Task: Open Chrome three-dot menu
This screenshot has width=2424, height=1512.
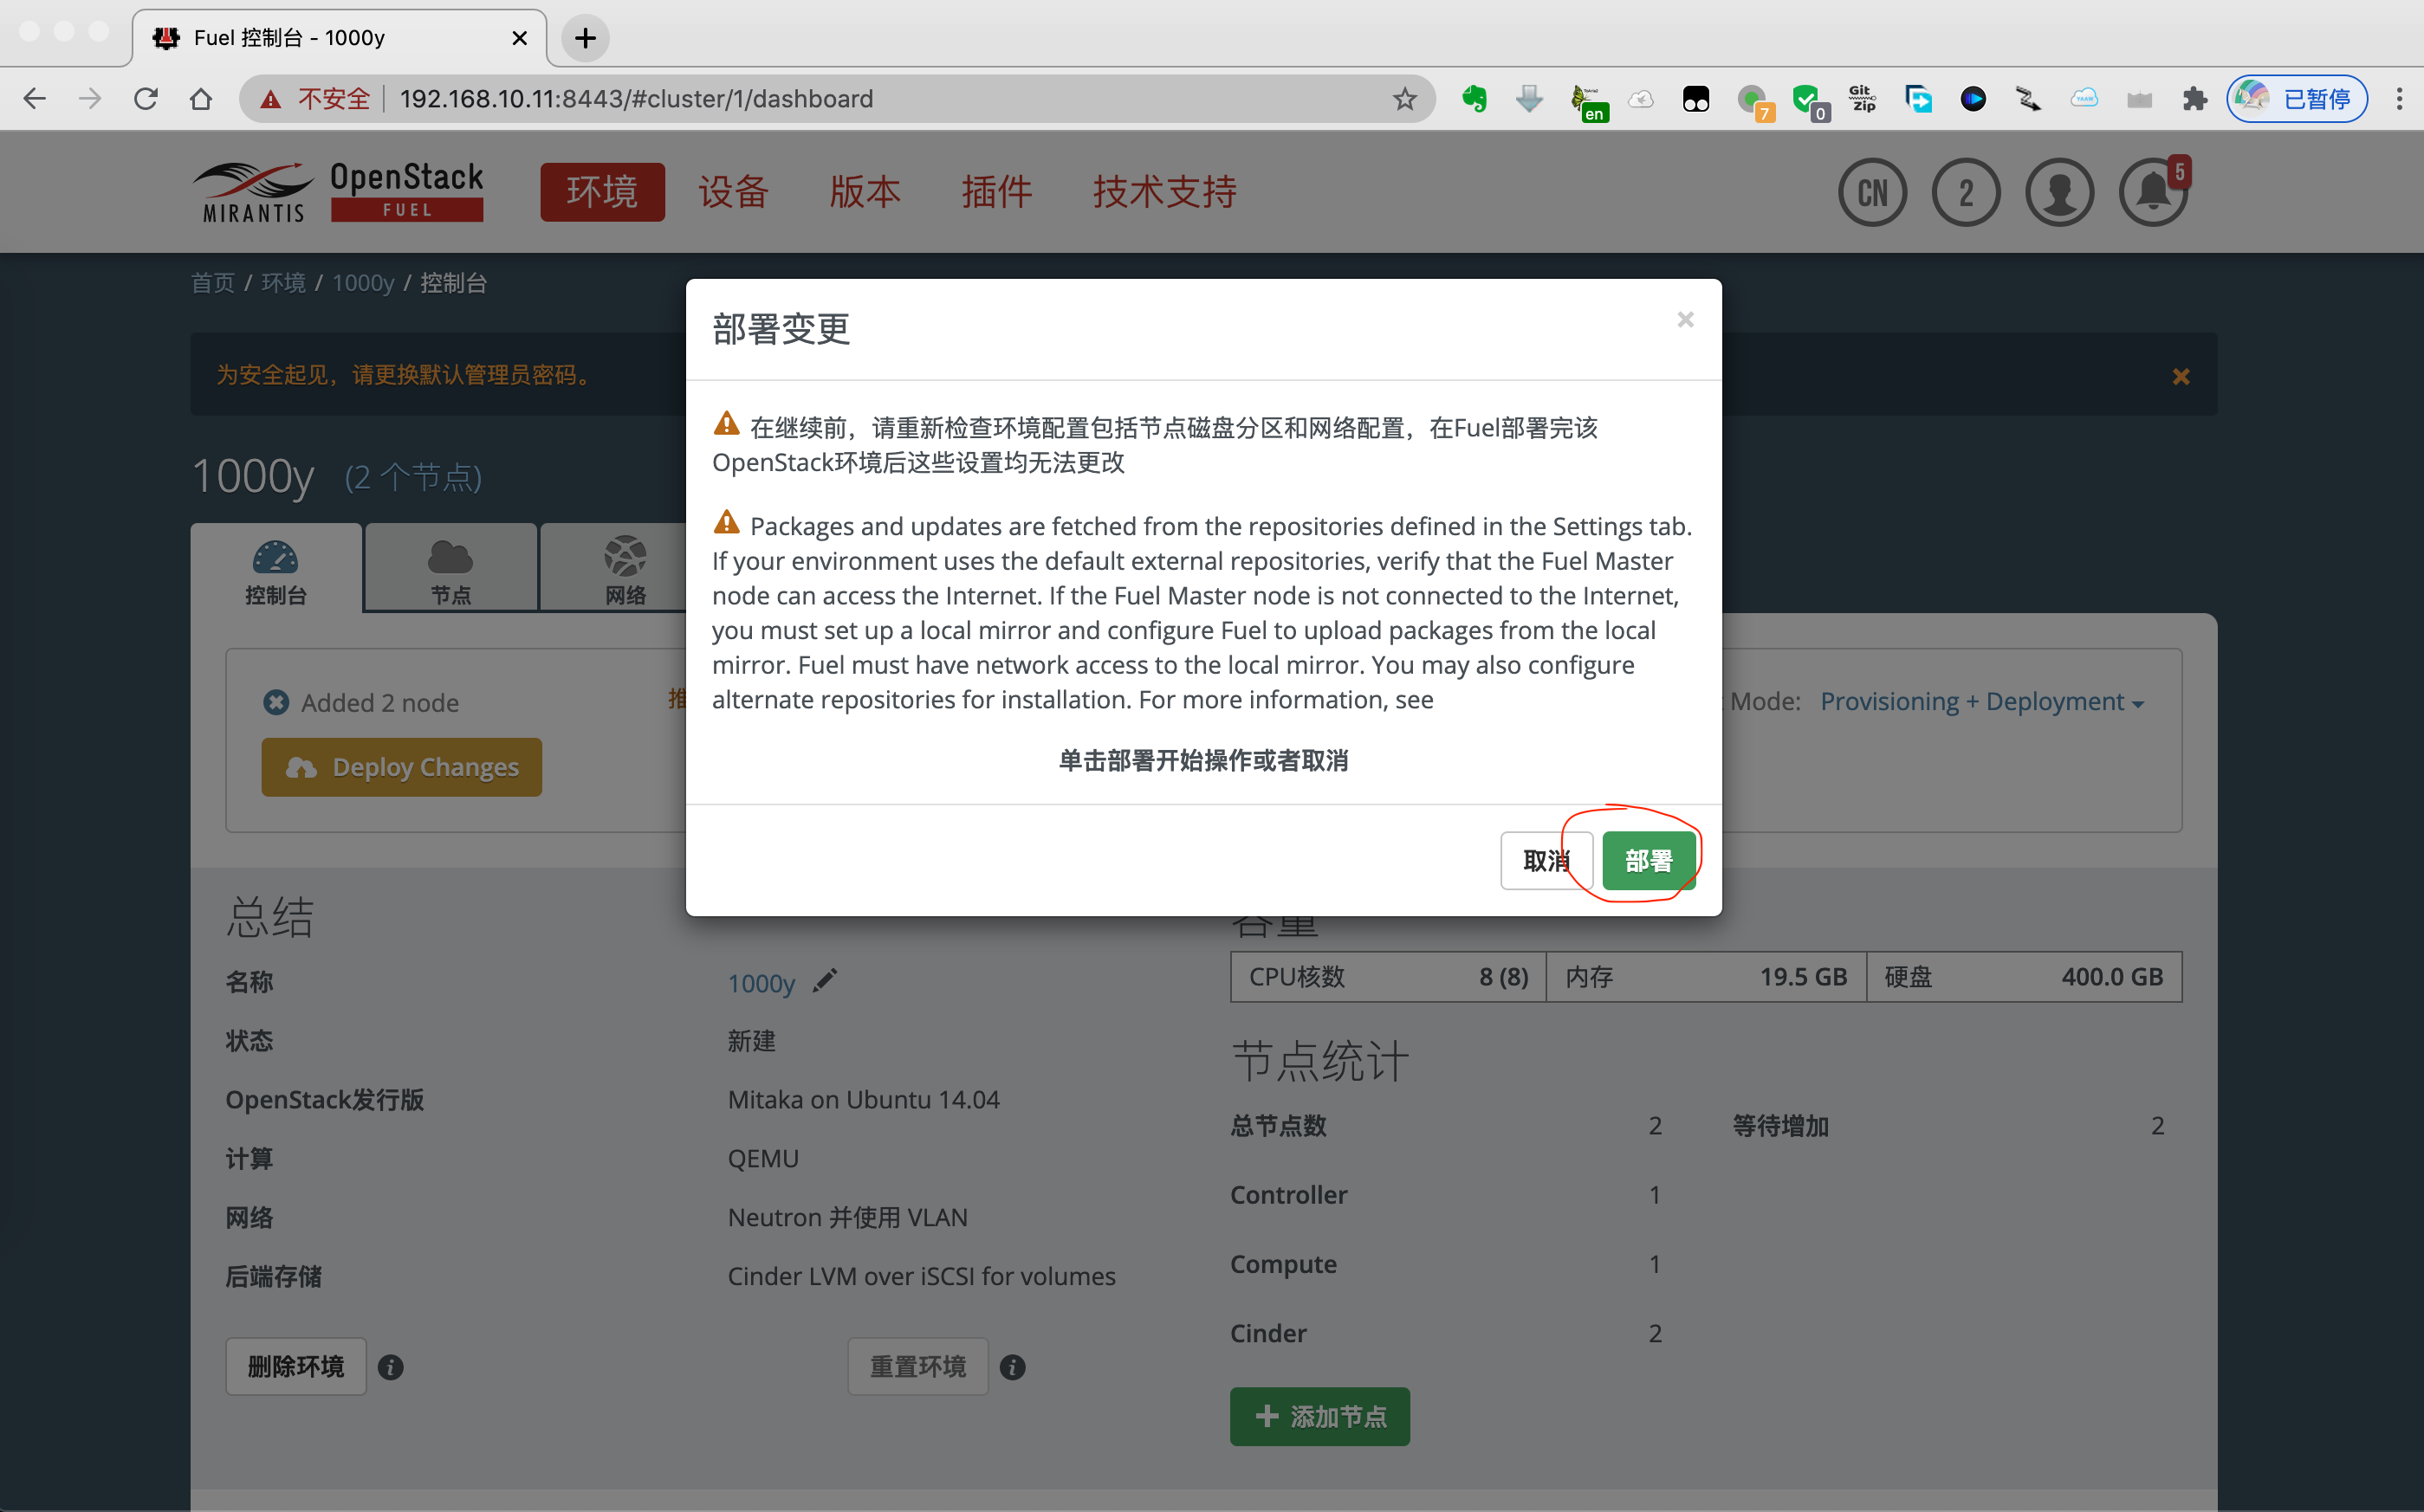Action: pos(2399,98)
